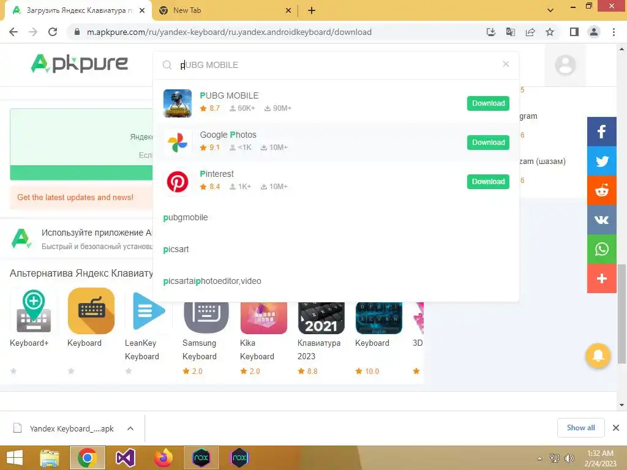Open Kika Keyboard app
The height and width of the screenshot is (470, 627).
(x=264, y=318)
